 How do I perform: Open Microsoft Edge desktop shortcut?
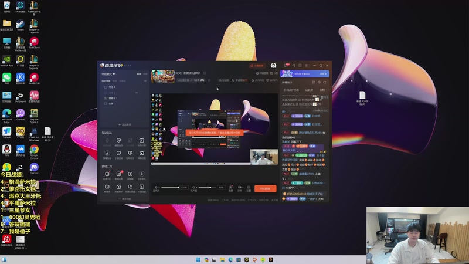pyautogui.click(x=7, y=116)
